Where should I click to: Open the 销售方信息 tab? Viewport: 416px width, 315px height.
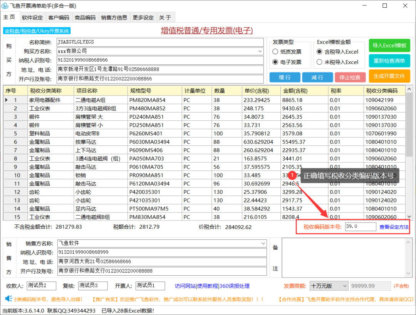(x=114, y=17)
